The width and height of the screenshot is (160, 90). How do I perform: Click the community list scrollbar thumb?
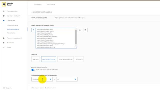tap(76, 37)
